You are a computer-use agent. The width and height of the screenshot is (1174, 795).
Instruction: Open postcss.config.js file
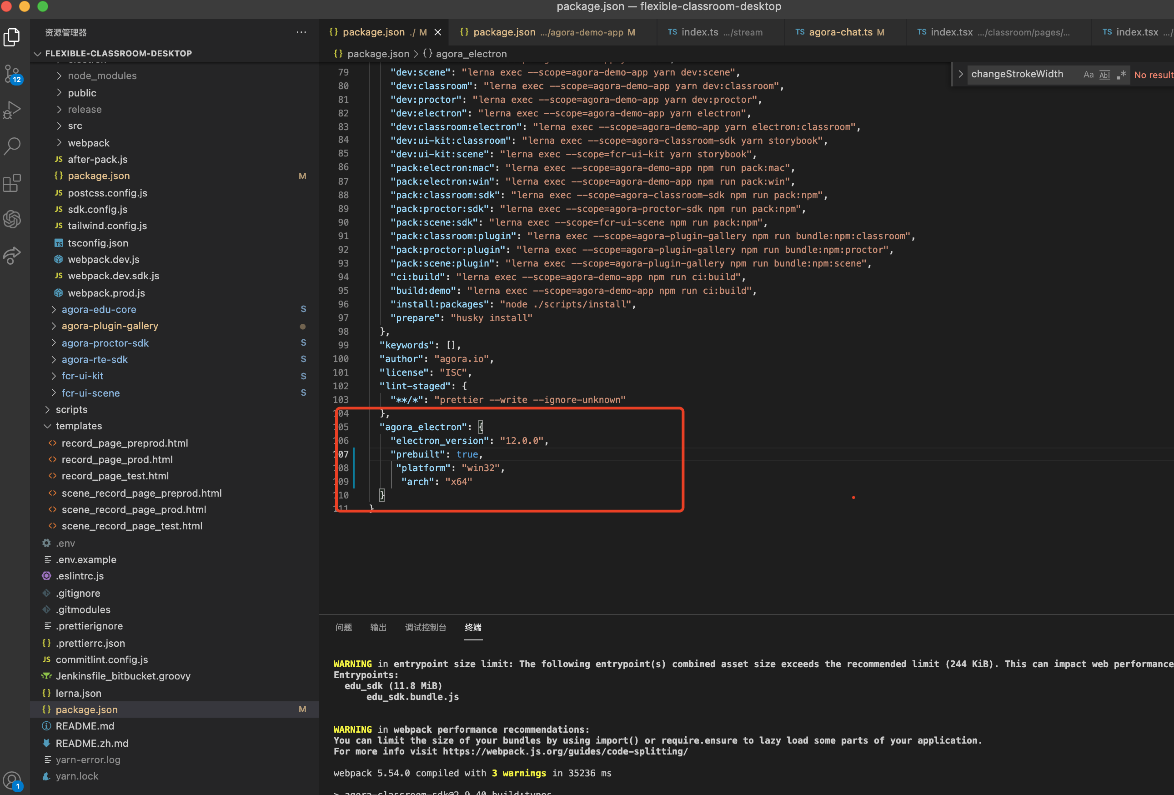tap(107, 192)
